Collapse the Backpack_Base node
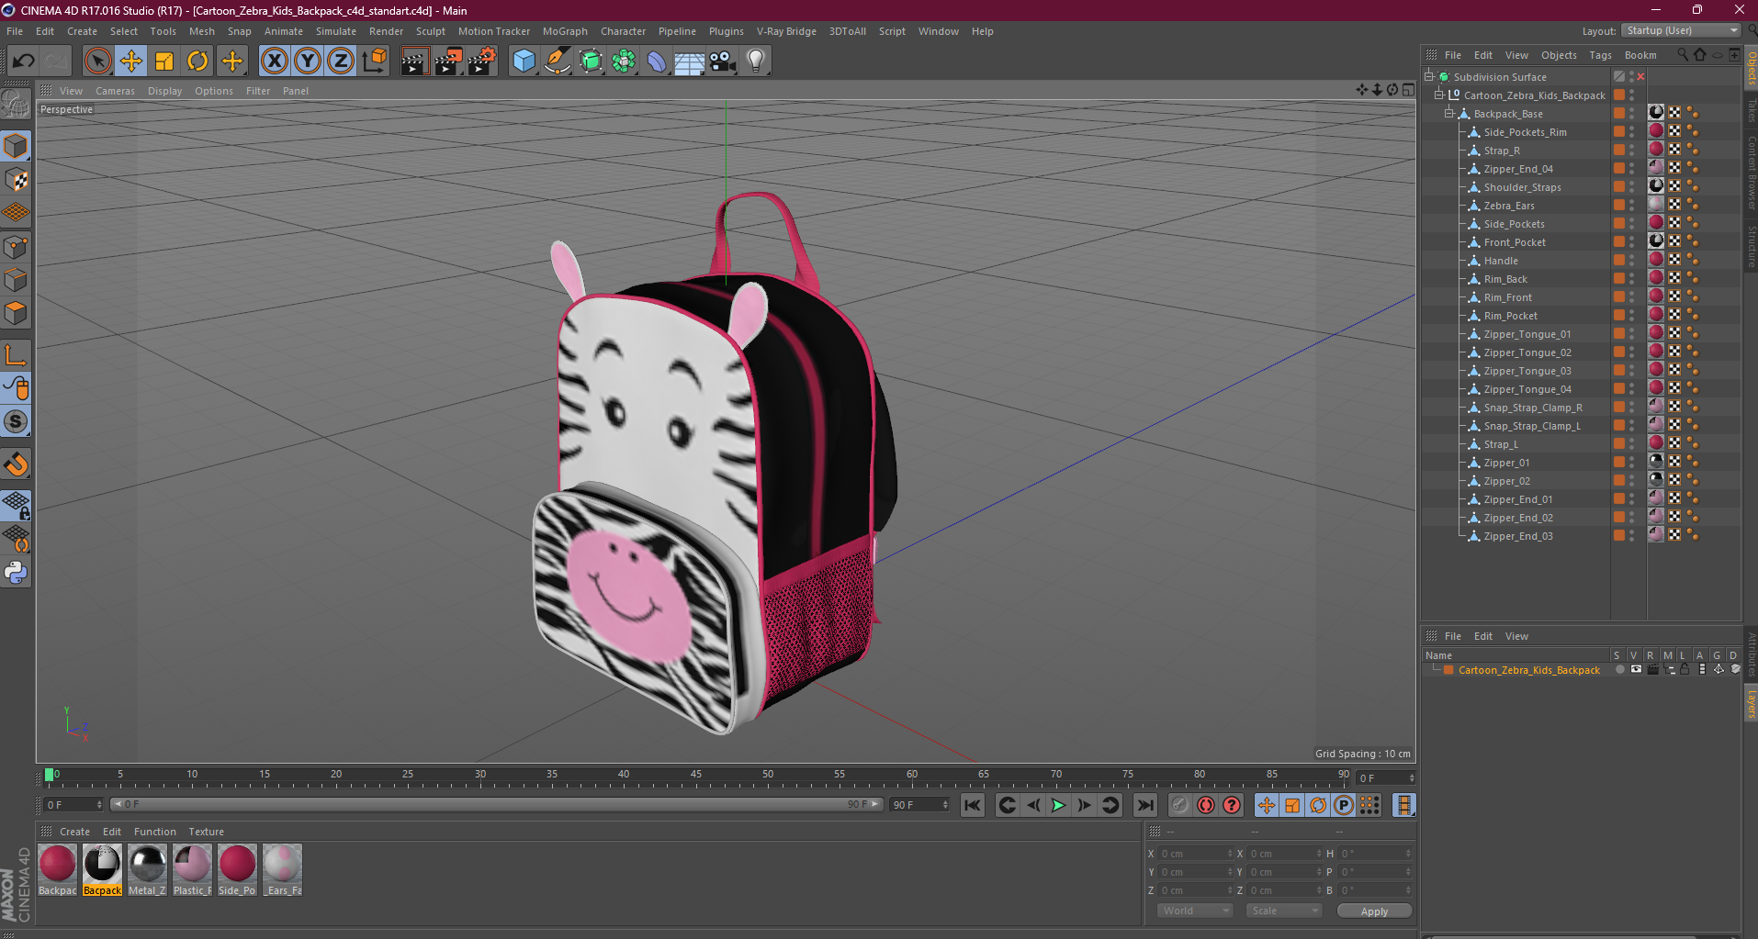The height and width of the screenshot is (939, 1758). pos(1449,114)
